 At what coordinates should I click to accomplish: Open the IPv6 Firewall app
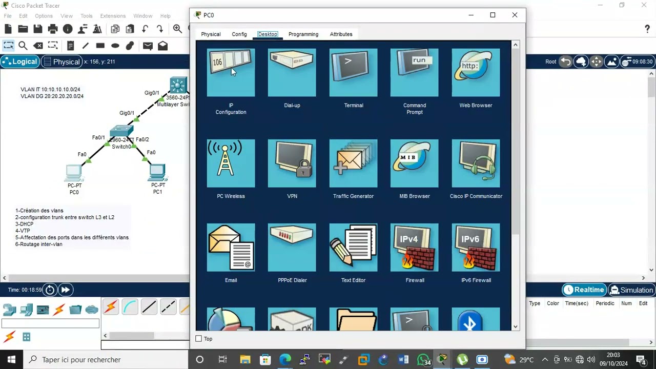(476, 248)
